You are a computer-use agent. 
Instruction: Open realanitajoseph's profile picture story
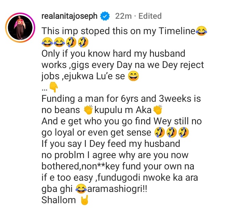tap(20, 28)
